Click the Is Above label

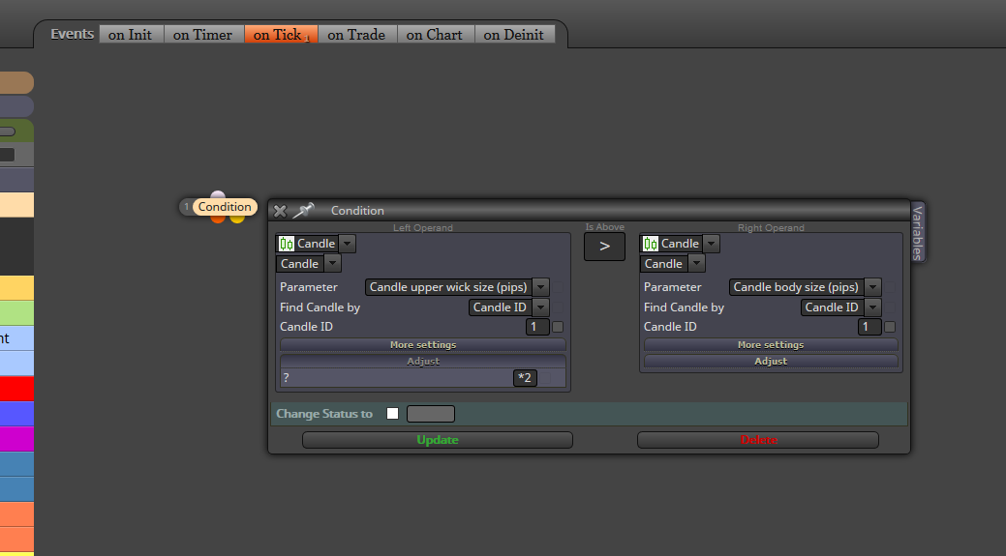(604, 227)
